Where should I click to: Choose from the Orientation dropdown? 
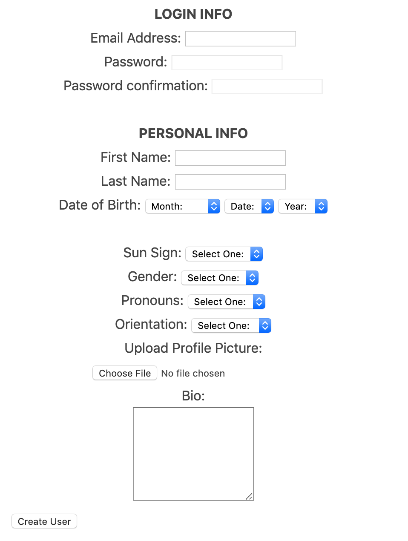pyautogui.click(x=231, y=326)
